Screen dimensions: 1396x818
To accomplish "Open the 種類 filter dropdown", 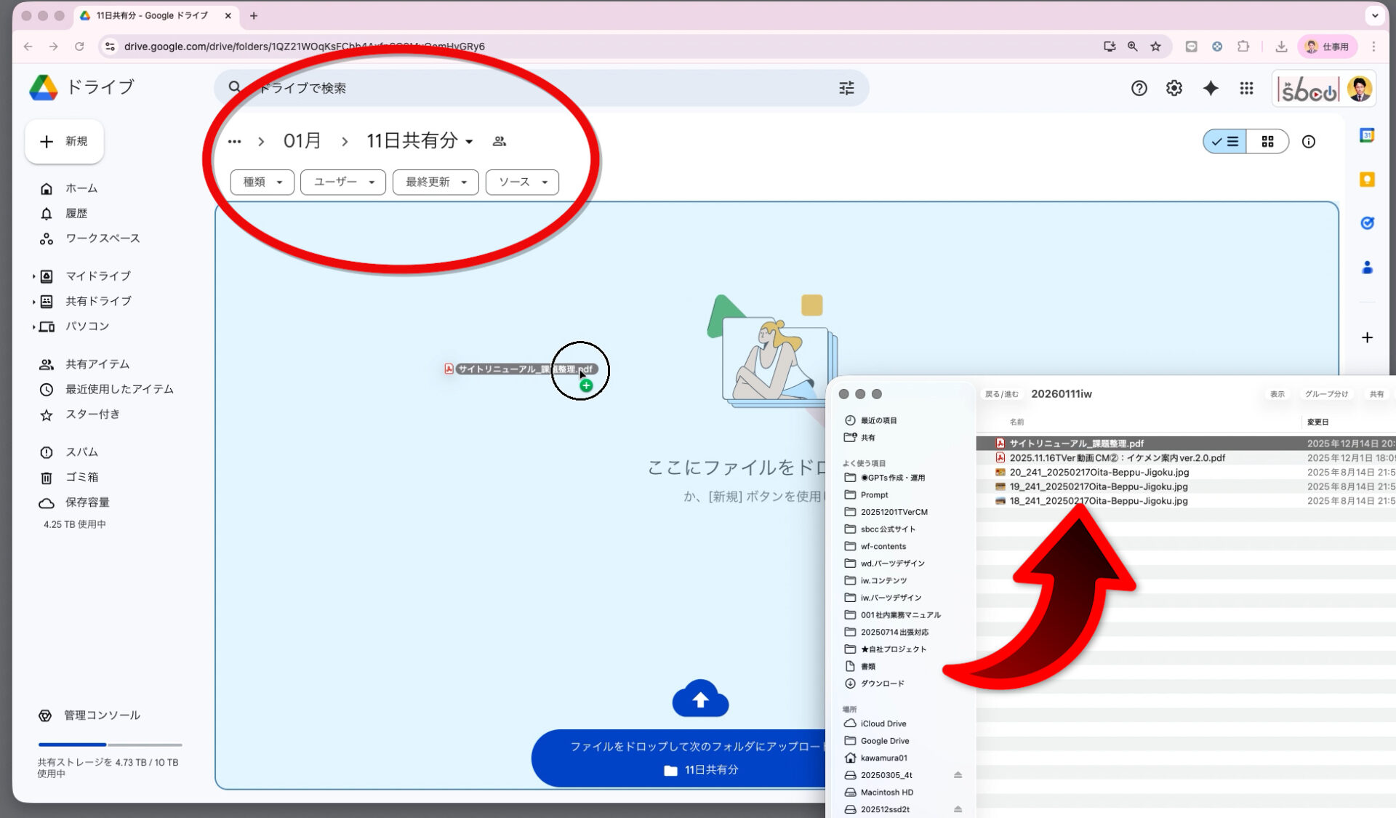I will click(x=262, y=182).
